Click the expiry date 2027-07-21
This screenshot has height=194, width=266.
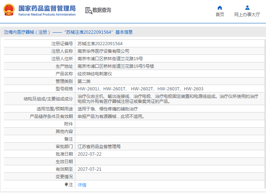pyautogui.click(x=90, y=169)
